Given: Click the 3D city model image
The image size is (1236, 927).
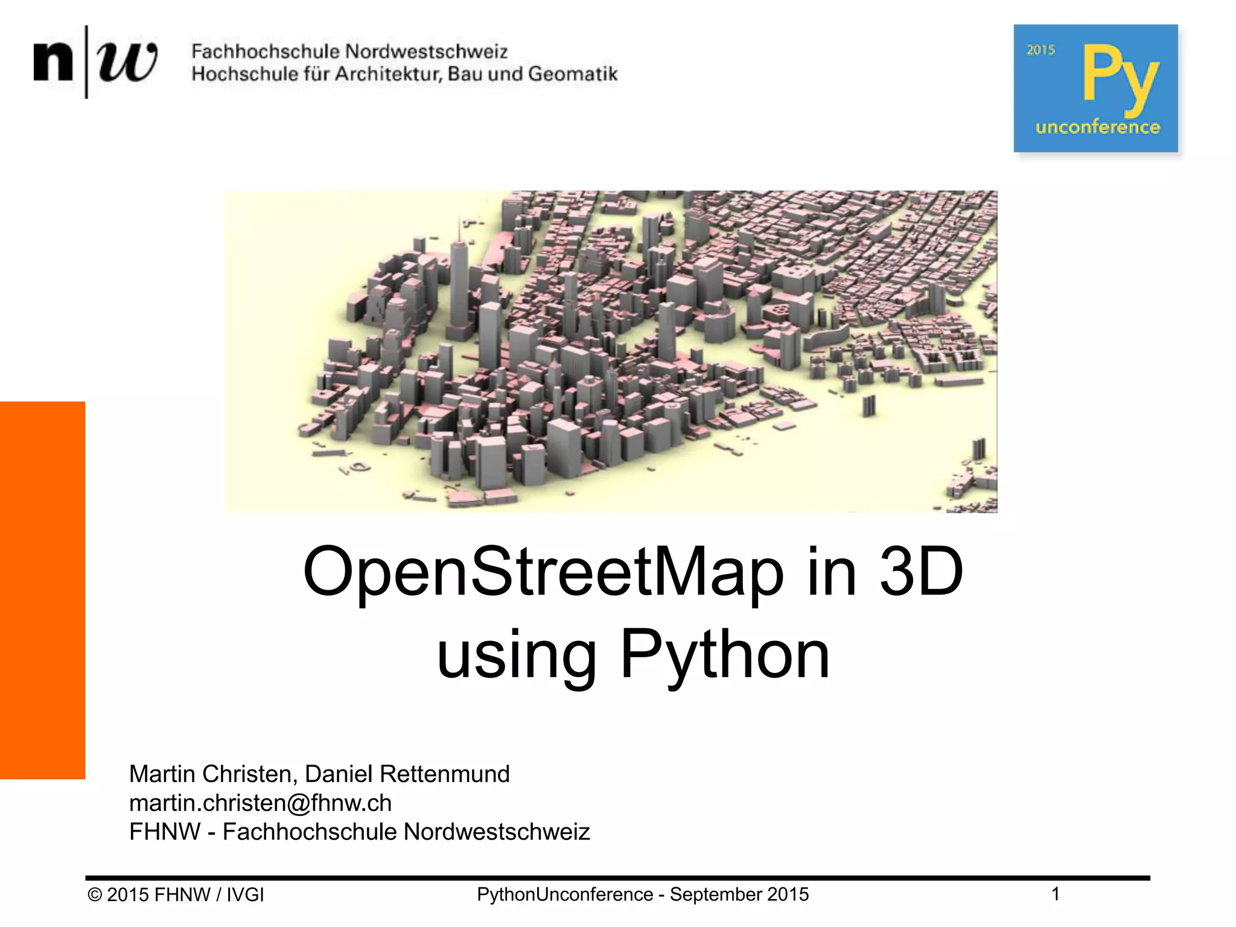Looking at the screenshot, I should [611, 352].
